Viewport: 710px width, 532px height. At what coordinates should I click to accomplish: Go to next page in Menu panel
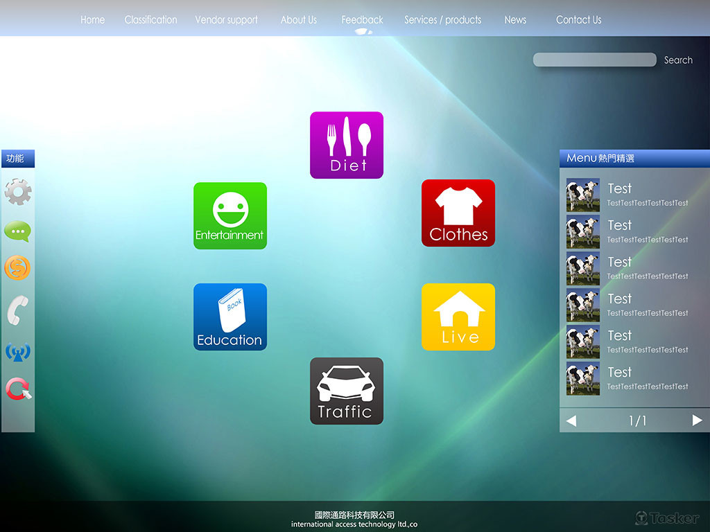pos(697,420)
